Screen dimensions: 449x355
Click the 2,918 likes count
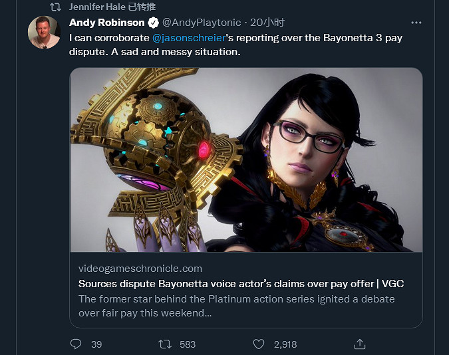[285, 344]
